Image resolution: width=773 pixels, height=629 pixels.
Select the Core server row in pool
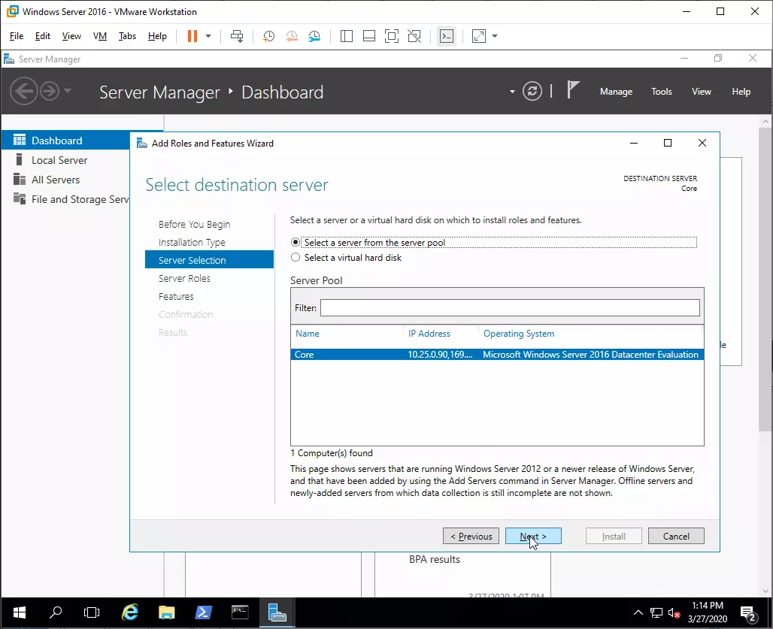tap(497, 355)
